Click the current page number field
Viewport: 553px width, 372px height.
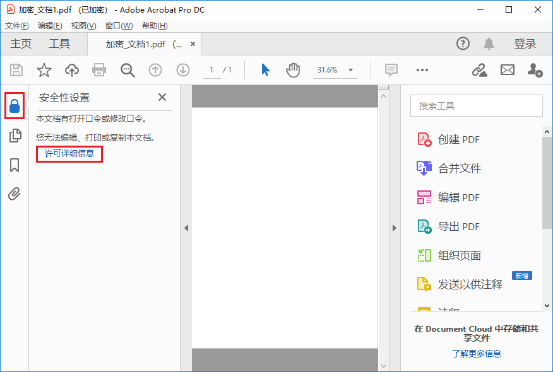pyautogui.click(x=211, y=70)
